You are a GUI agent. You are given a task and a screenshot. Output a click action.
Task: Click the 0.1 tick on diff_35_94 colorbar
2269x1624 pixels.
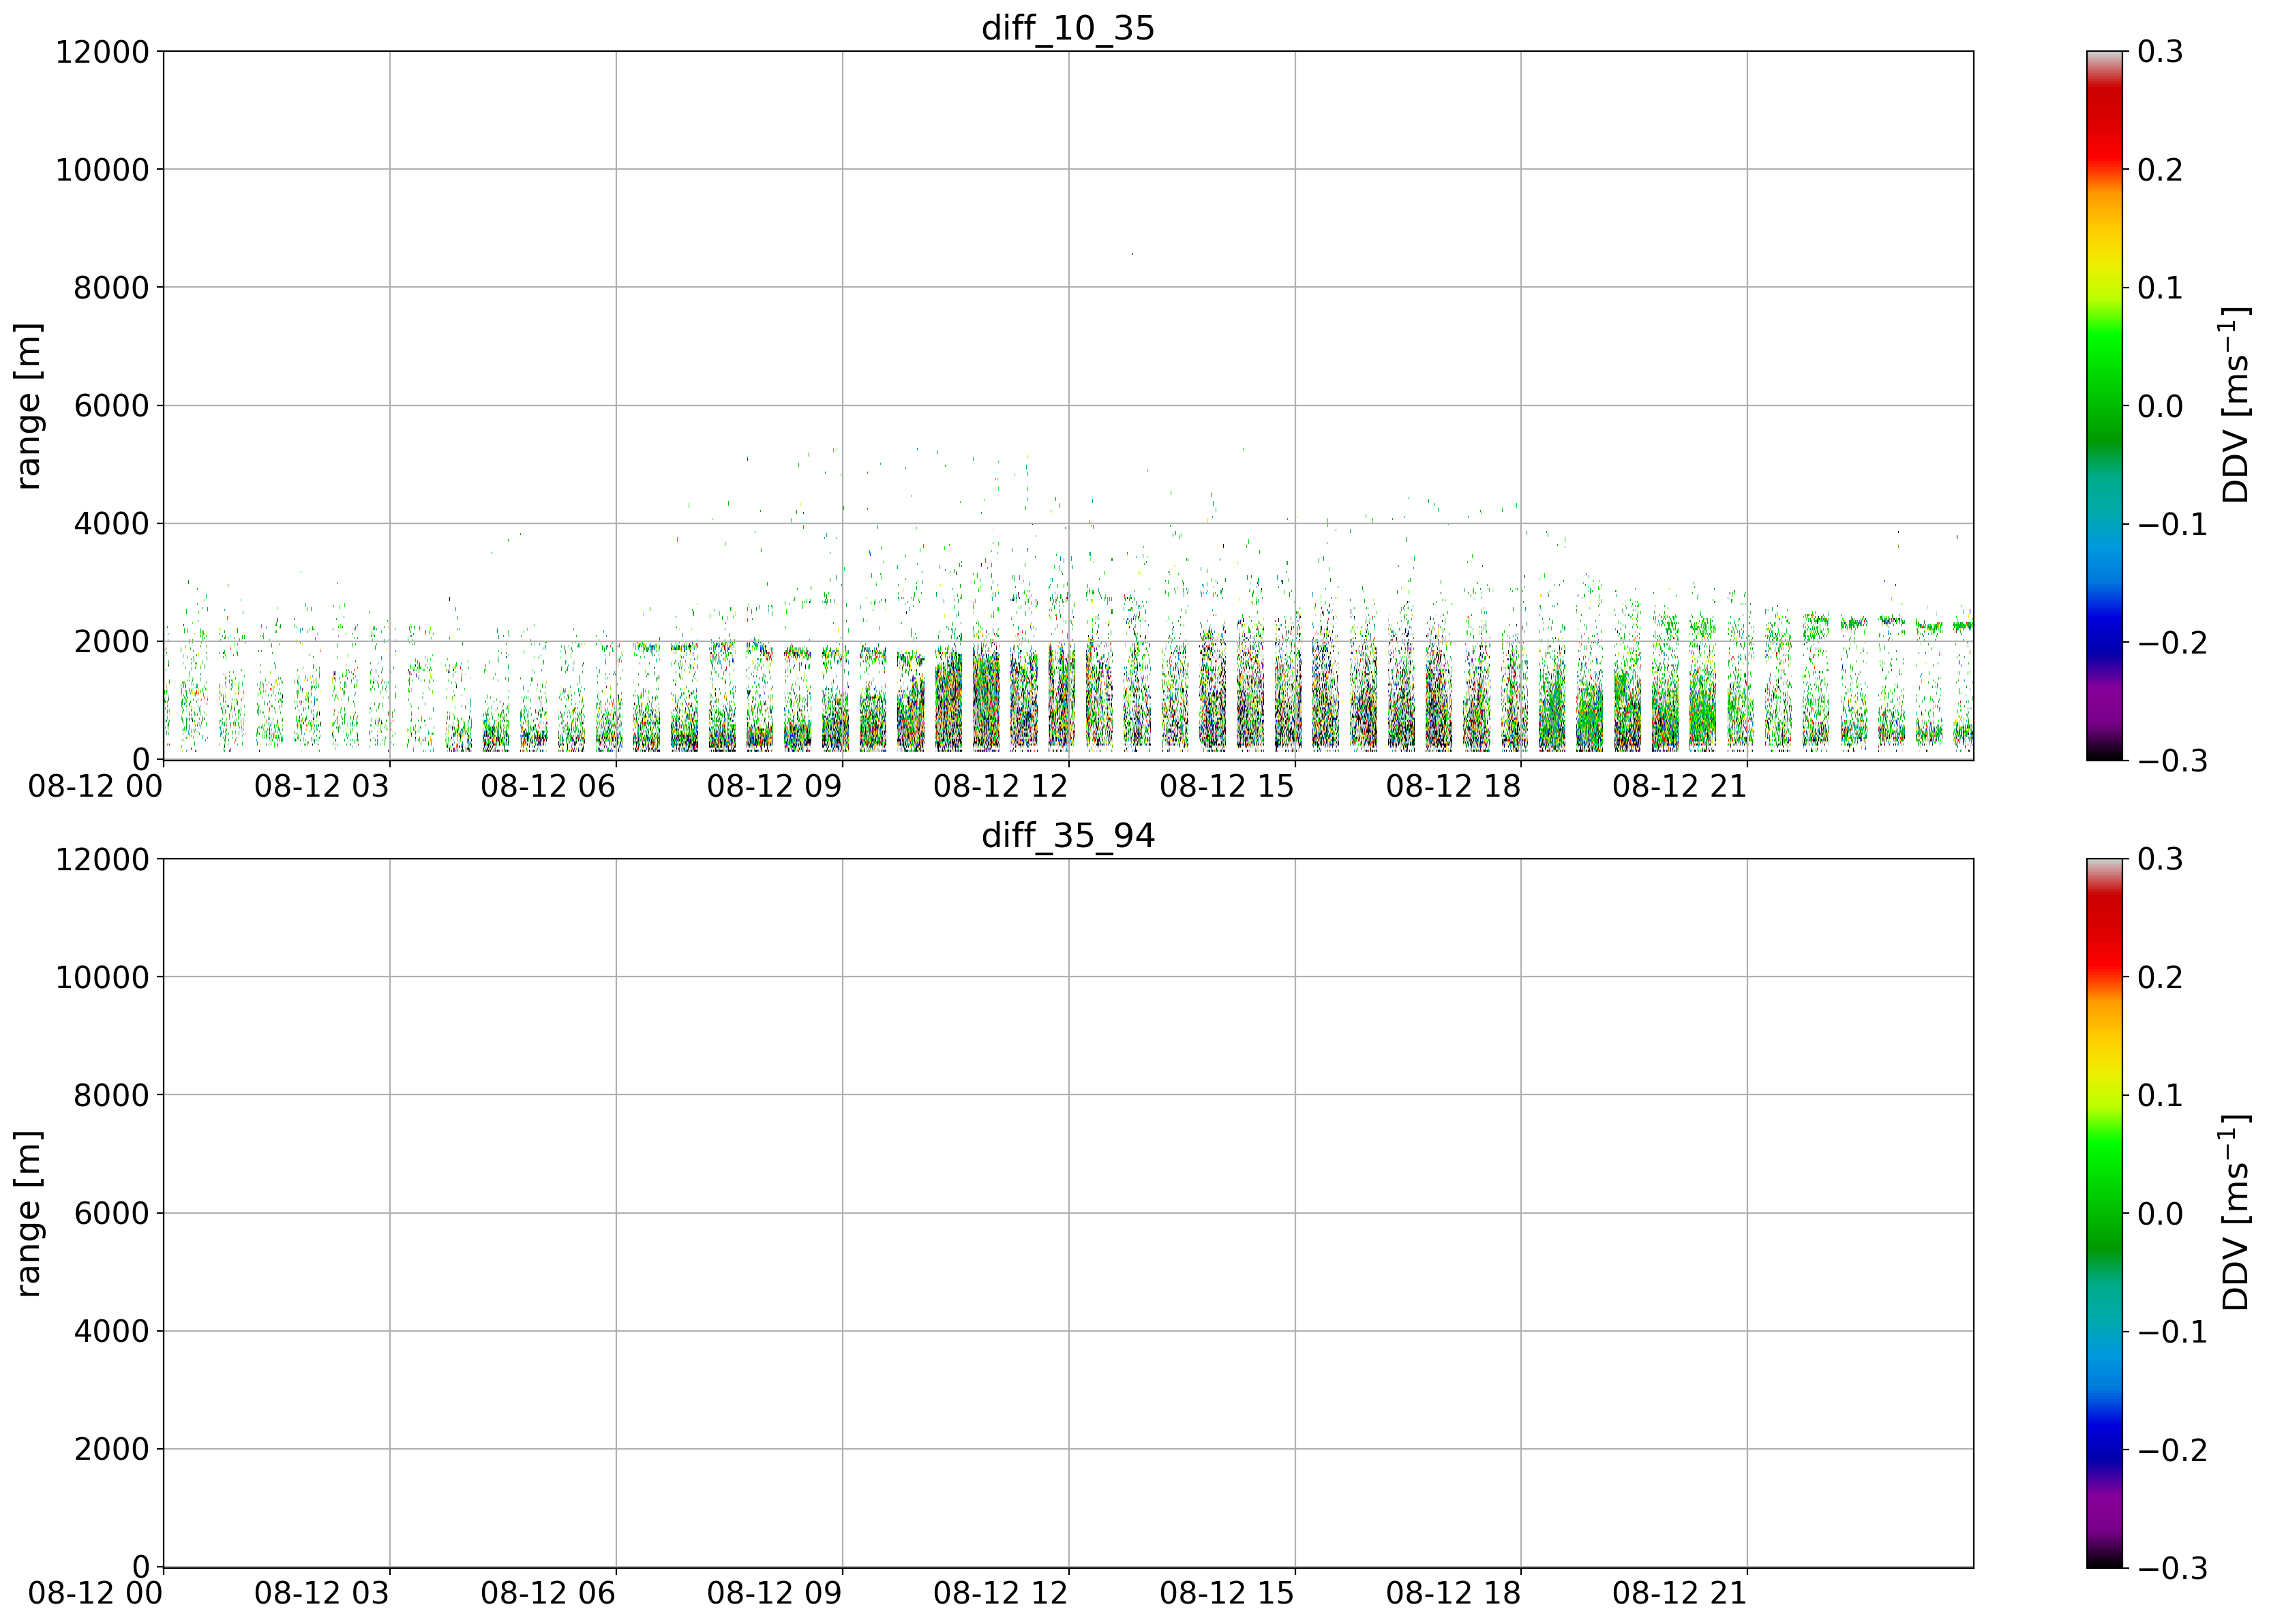coord(2160,1096)
